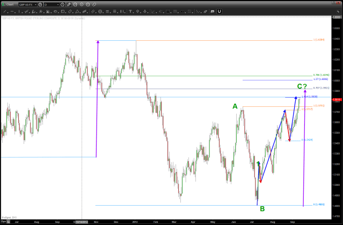Click the symbol settings icon beside GBP A0-FX

(40, 4)
